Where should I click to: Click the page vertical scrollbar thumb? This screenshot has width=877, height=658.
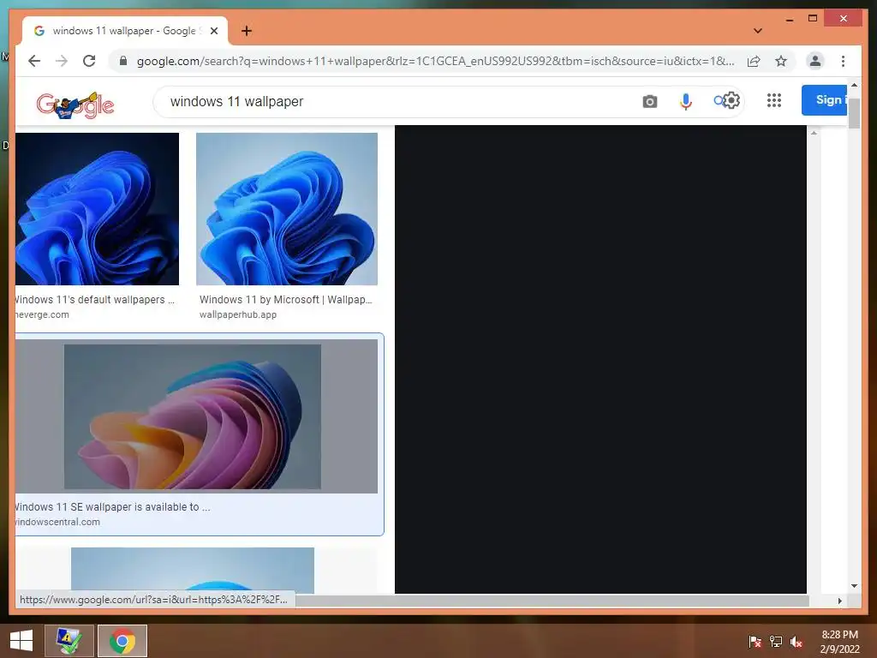[854, 112]
